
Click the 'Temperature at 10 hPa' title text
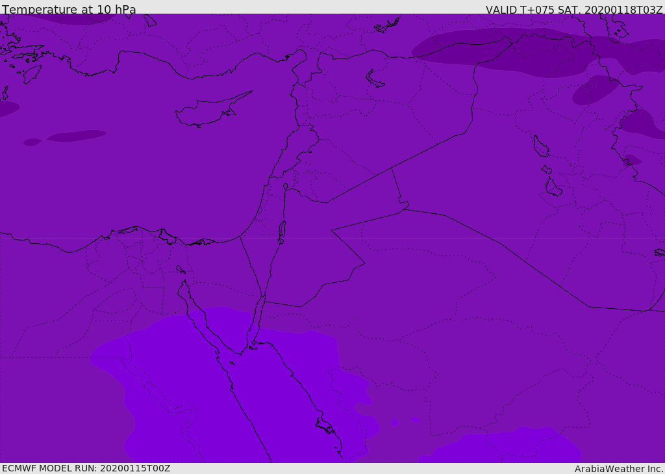pos(69,9)
